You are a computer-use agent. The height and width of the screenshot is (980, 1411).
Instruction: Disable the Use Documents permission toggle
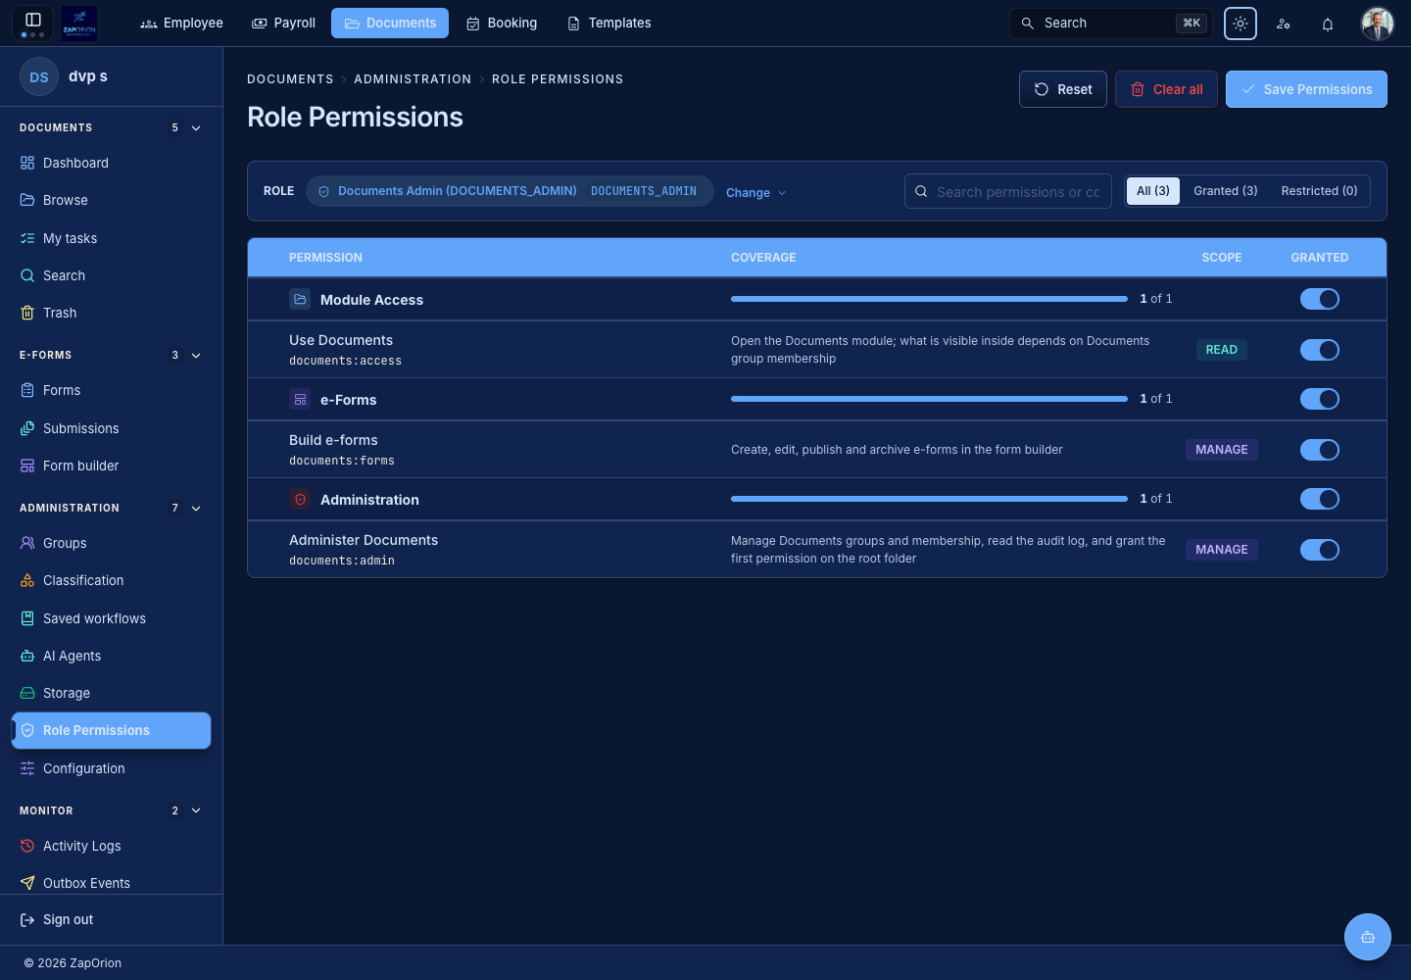[x=1320, y=350]
